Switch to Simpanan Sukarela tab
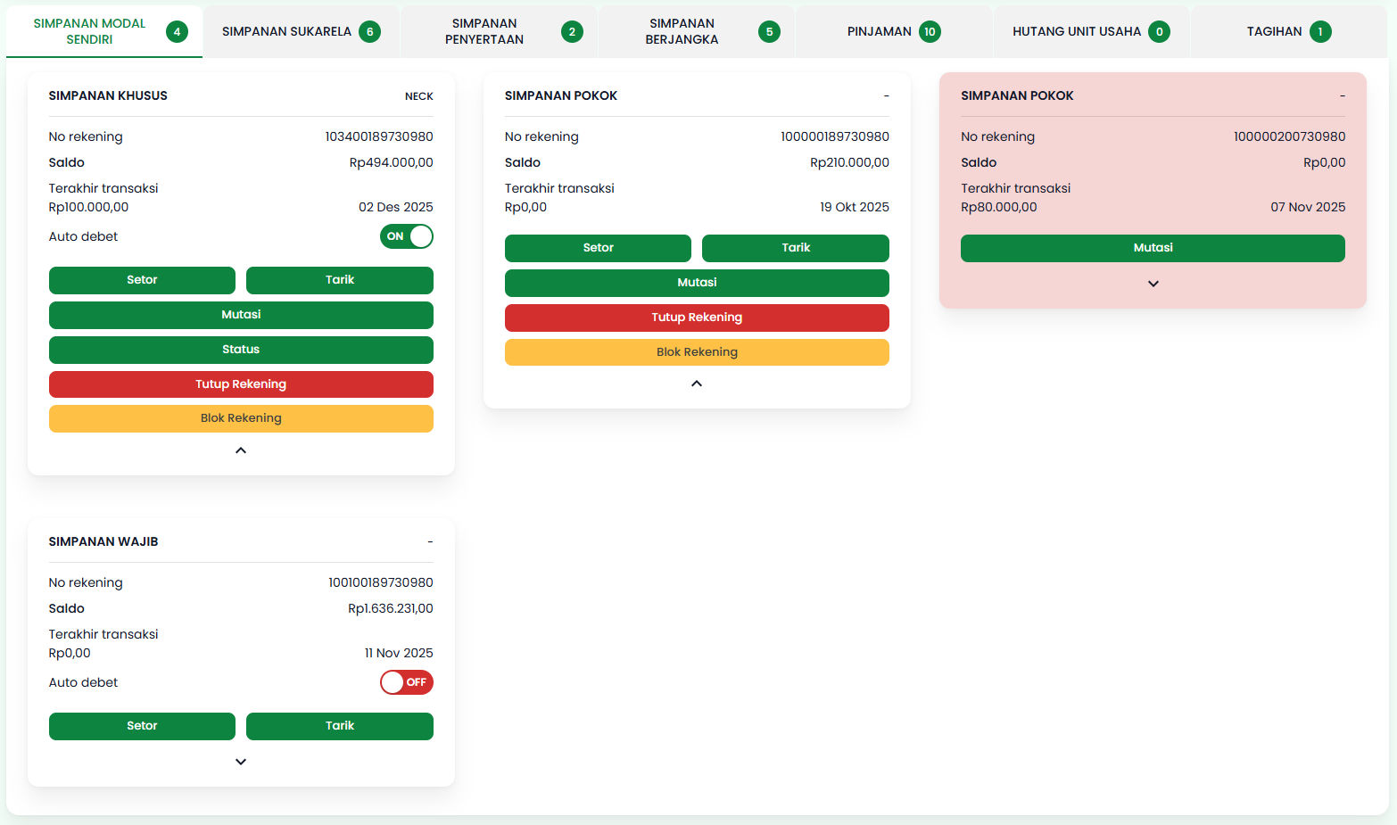The image size is (1397, 825). point(301,32)
